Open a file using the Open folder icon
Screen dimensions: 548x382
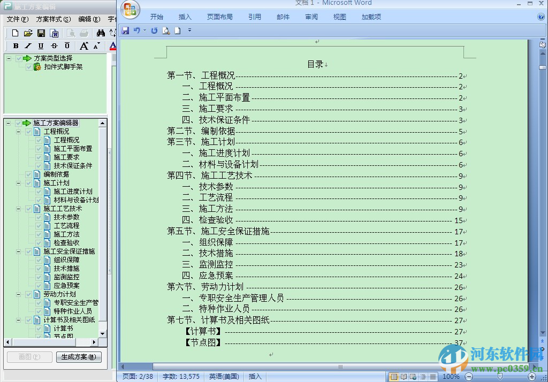(x=28, y=33)
